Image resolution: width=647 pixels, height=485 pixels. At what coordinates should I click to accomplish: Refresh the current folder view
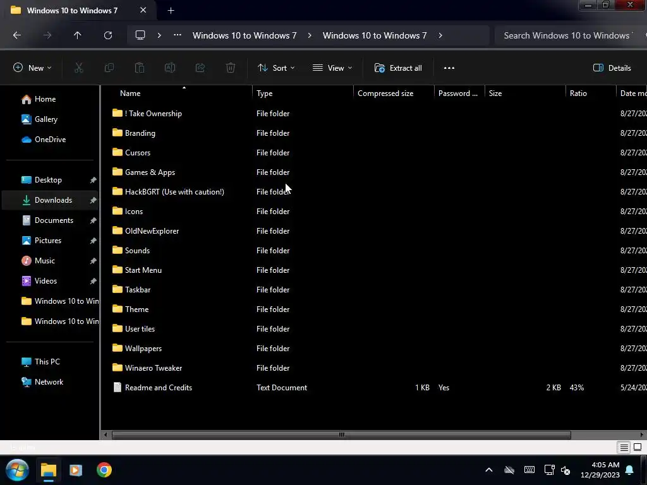click(x=107, y=35)
